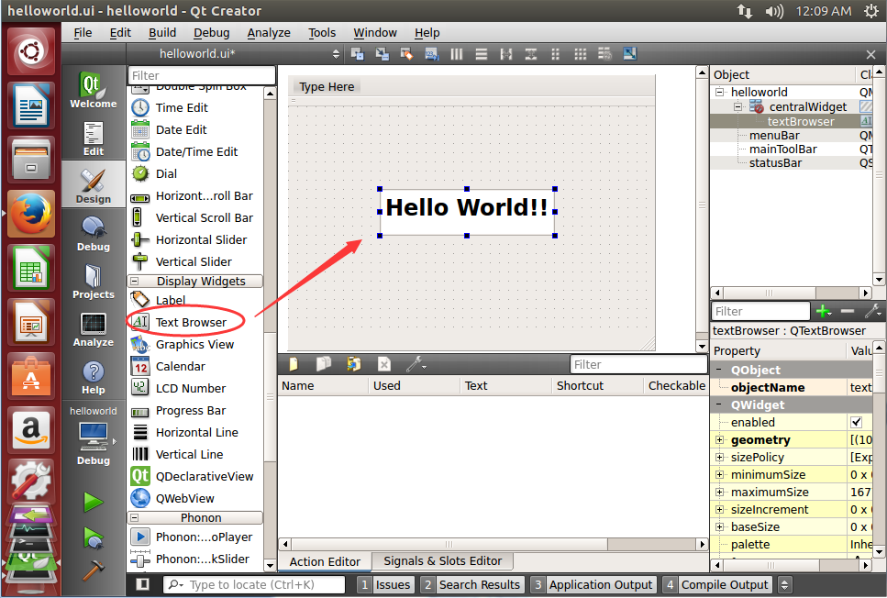Open Help mode in the sidebar

click(94, 376)
